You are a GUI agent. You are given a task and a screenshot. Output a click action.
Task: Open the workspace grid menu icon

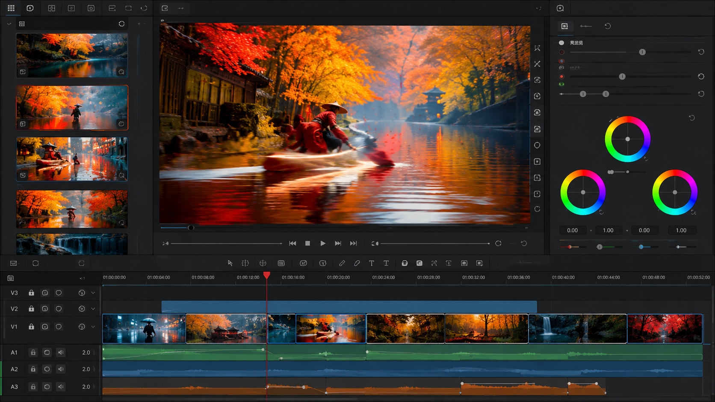tap(11, 8)
